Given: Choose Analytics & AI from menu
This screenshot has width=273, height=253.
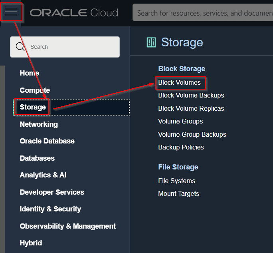Looking at the screenshot, I should pyautogui.click(x=43, y=175).
